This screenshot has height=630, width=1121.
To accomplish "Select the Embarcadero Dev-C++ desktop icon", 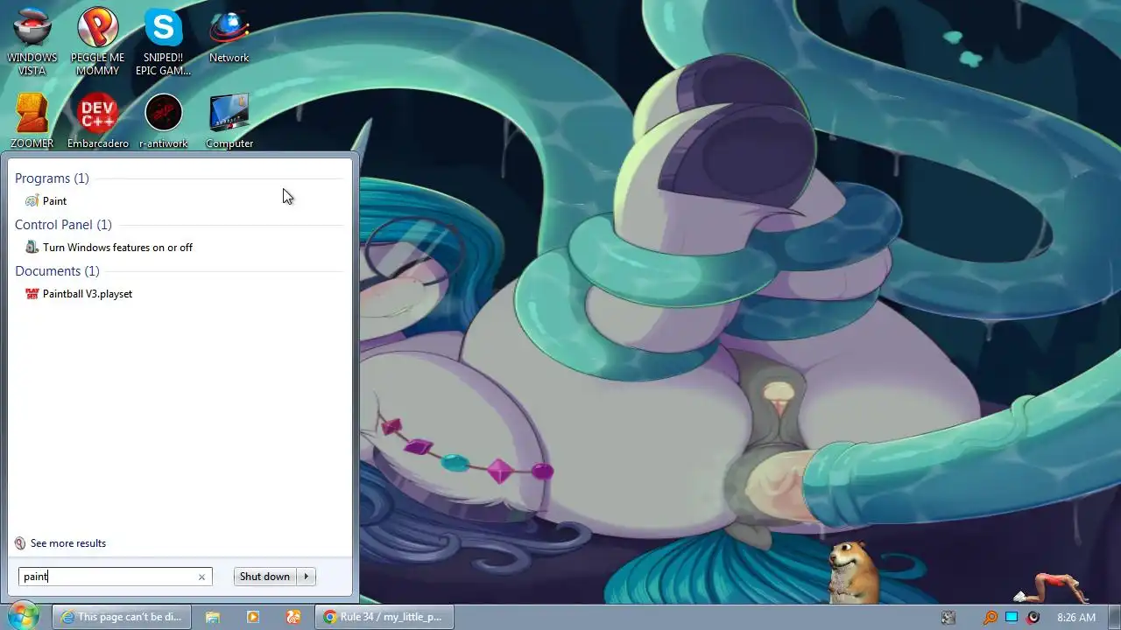I will pyautogui.click(x=97, y=121).
